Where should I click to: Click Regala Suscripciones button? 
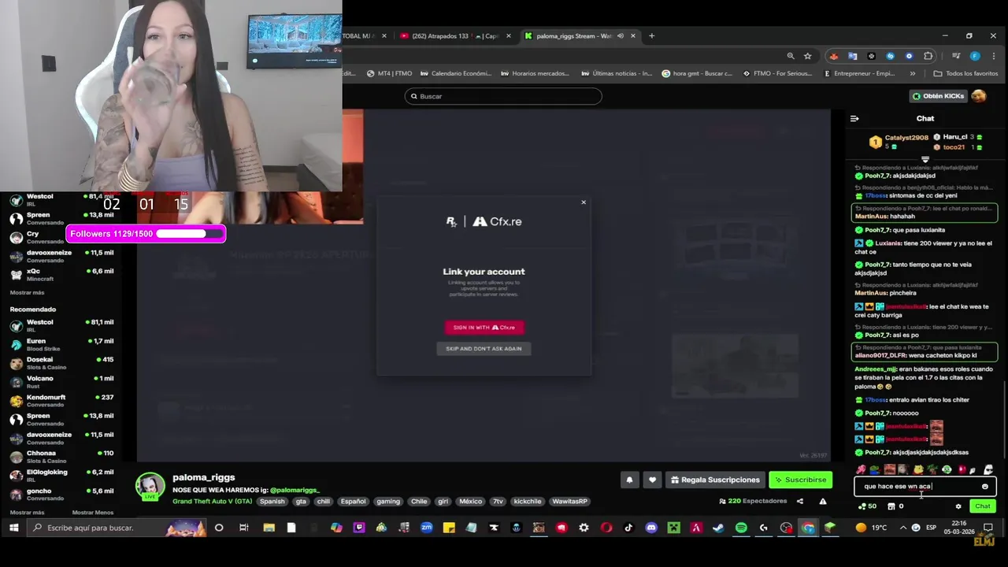[716, 480]
